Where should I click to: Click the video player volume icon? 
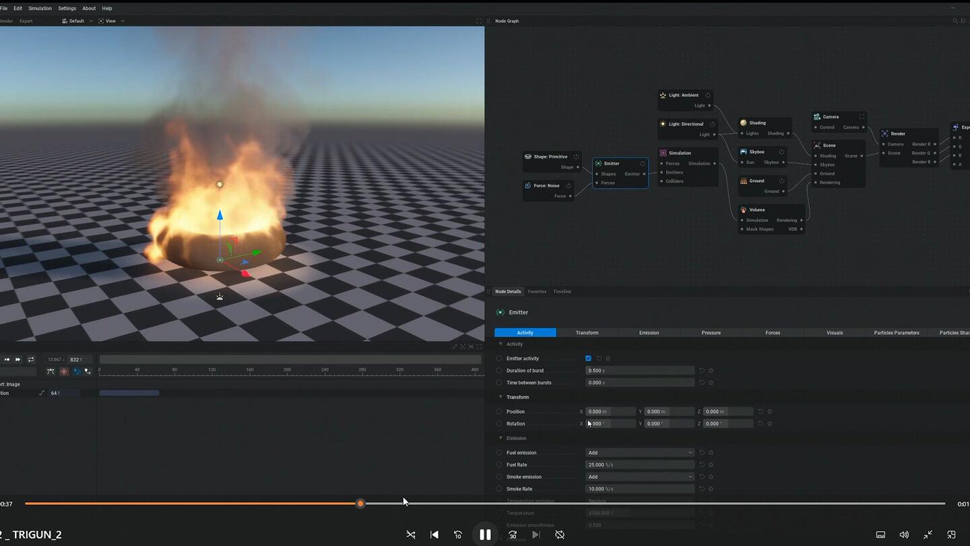click(x=904, y=535)
